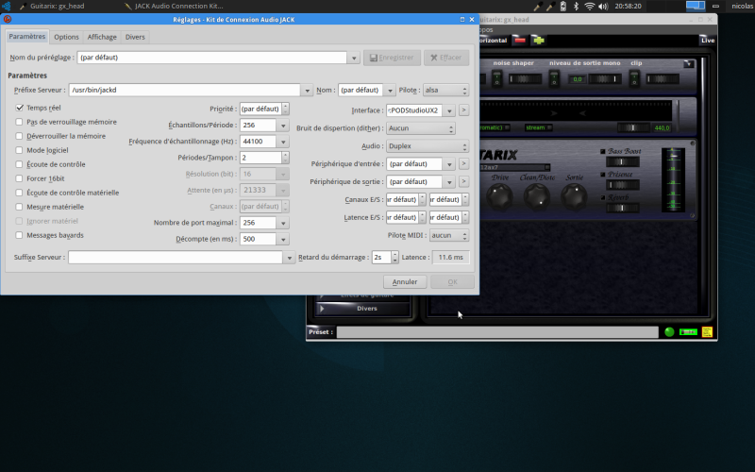Open the Wi-Fi network indicator in top panel
The height and width of the screenshot is (472, 755).
[x=589, y=7]
